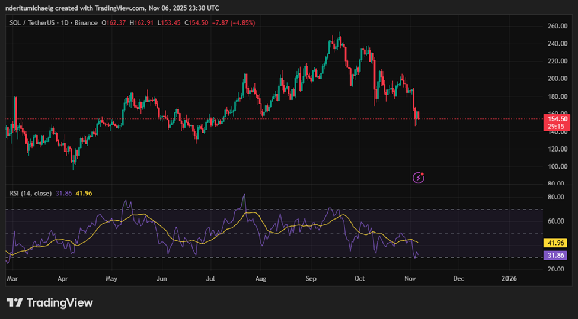Click the Jul label on time axis
578x319 pixels.
[x=210, y=277]
